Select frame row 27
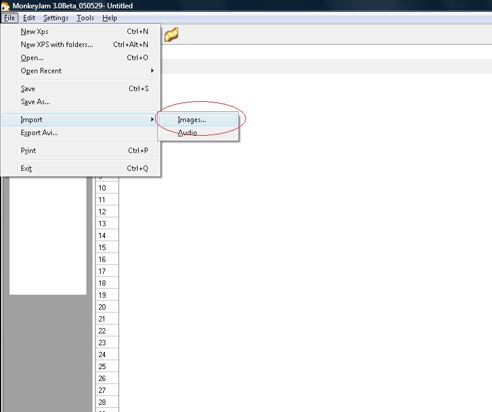 (x=107, y=391)
